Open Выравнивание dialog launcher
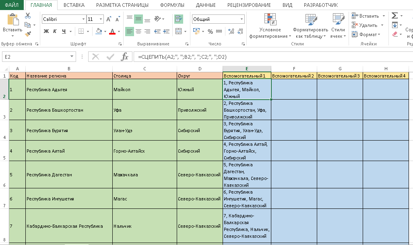This screenshot has height=245, width=413. 187,44
